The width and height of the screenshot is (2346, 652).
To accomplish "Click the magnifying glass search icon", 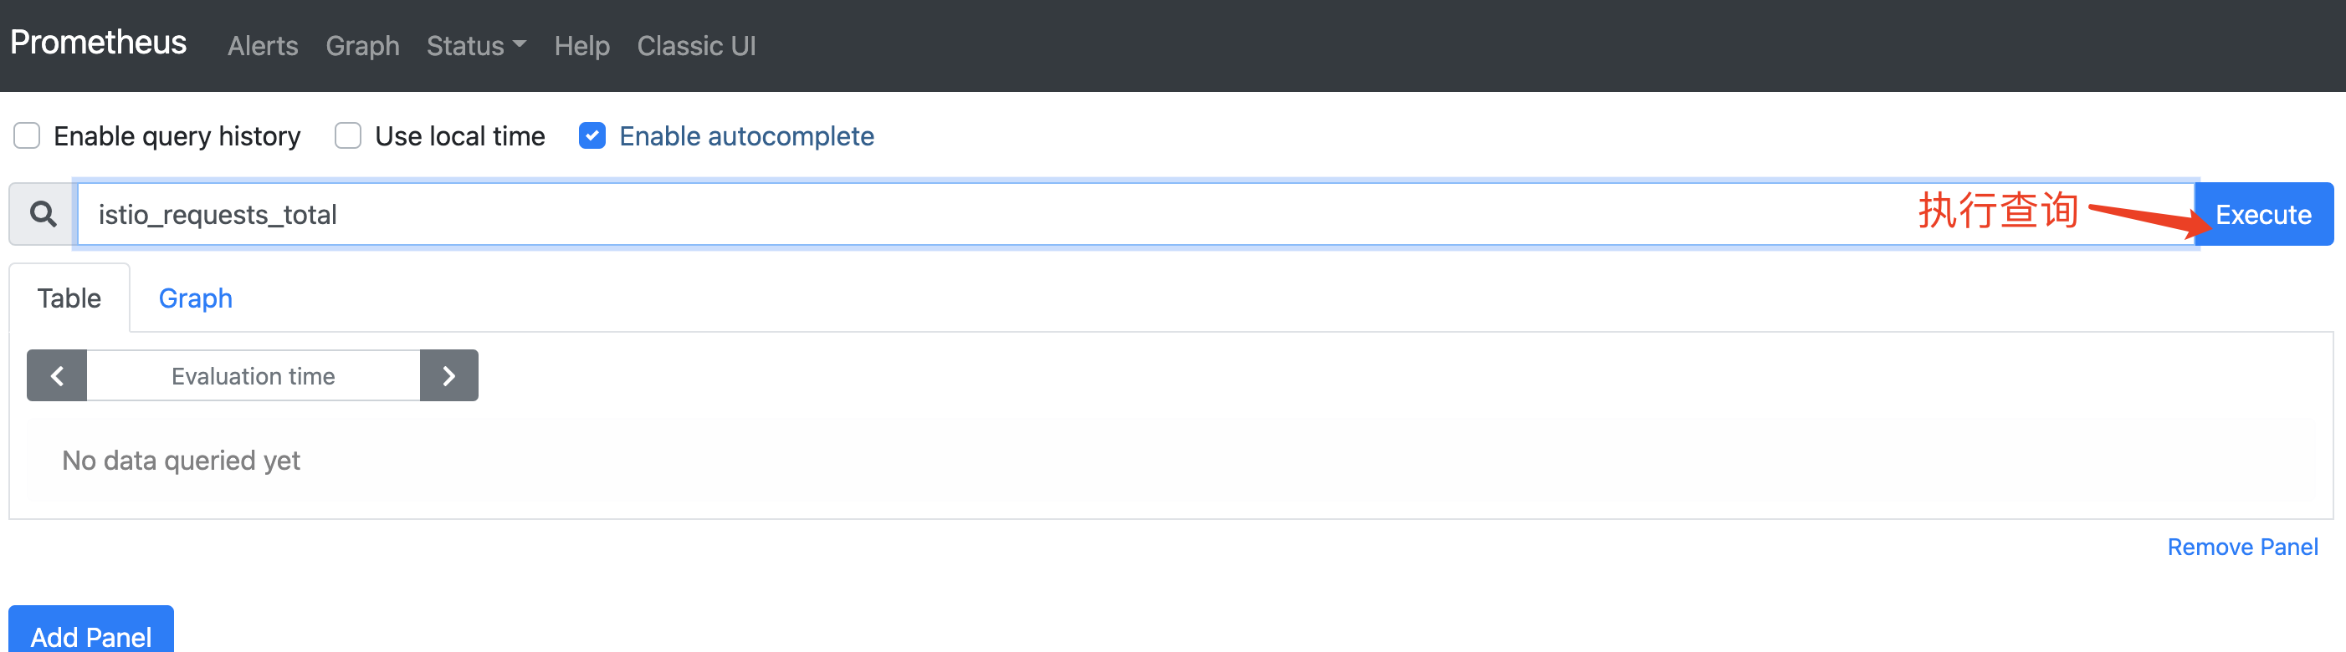I will [43, 215].
